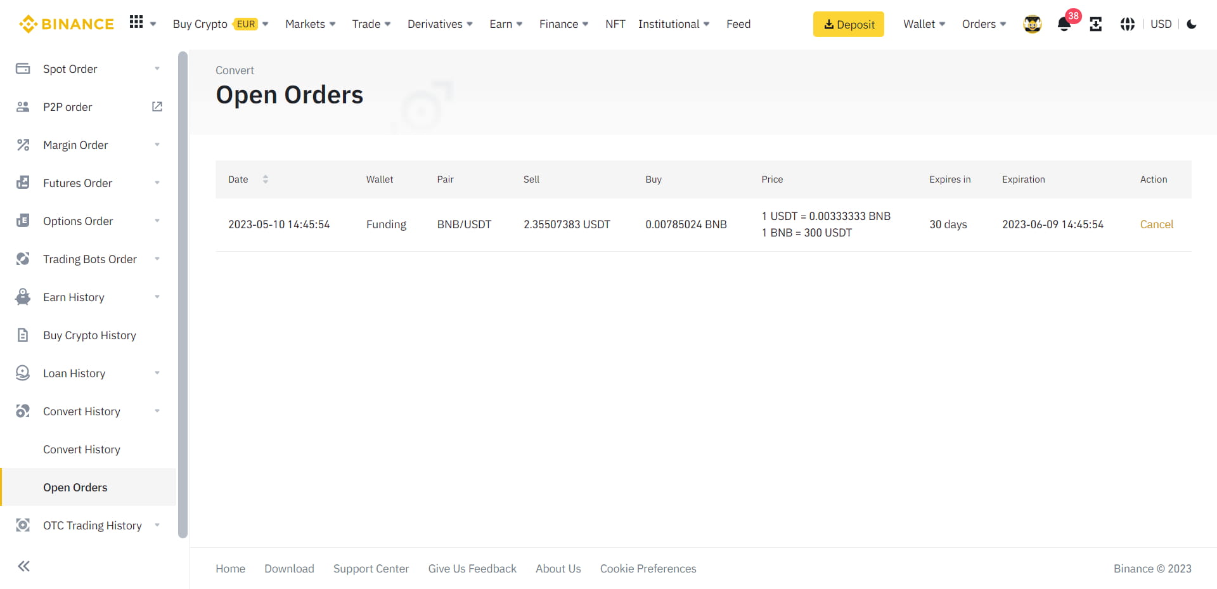Click the 2023-06-09 14:45:54 expiration cell

(1053, 224)
